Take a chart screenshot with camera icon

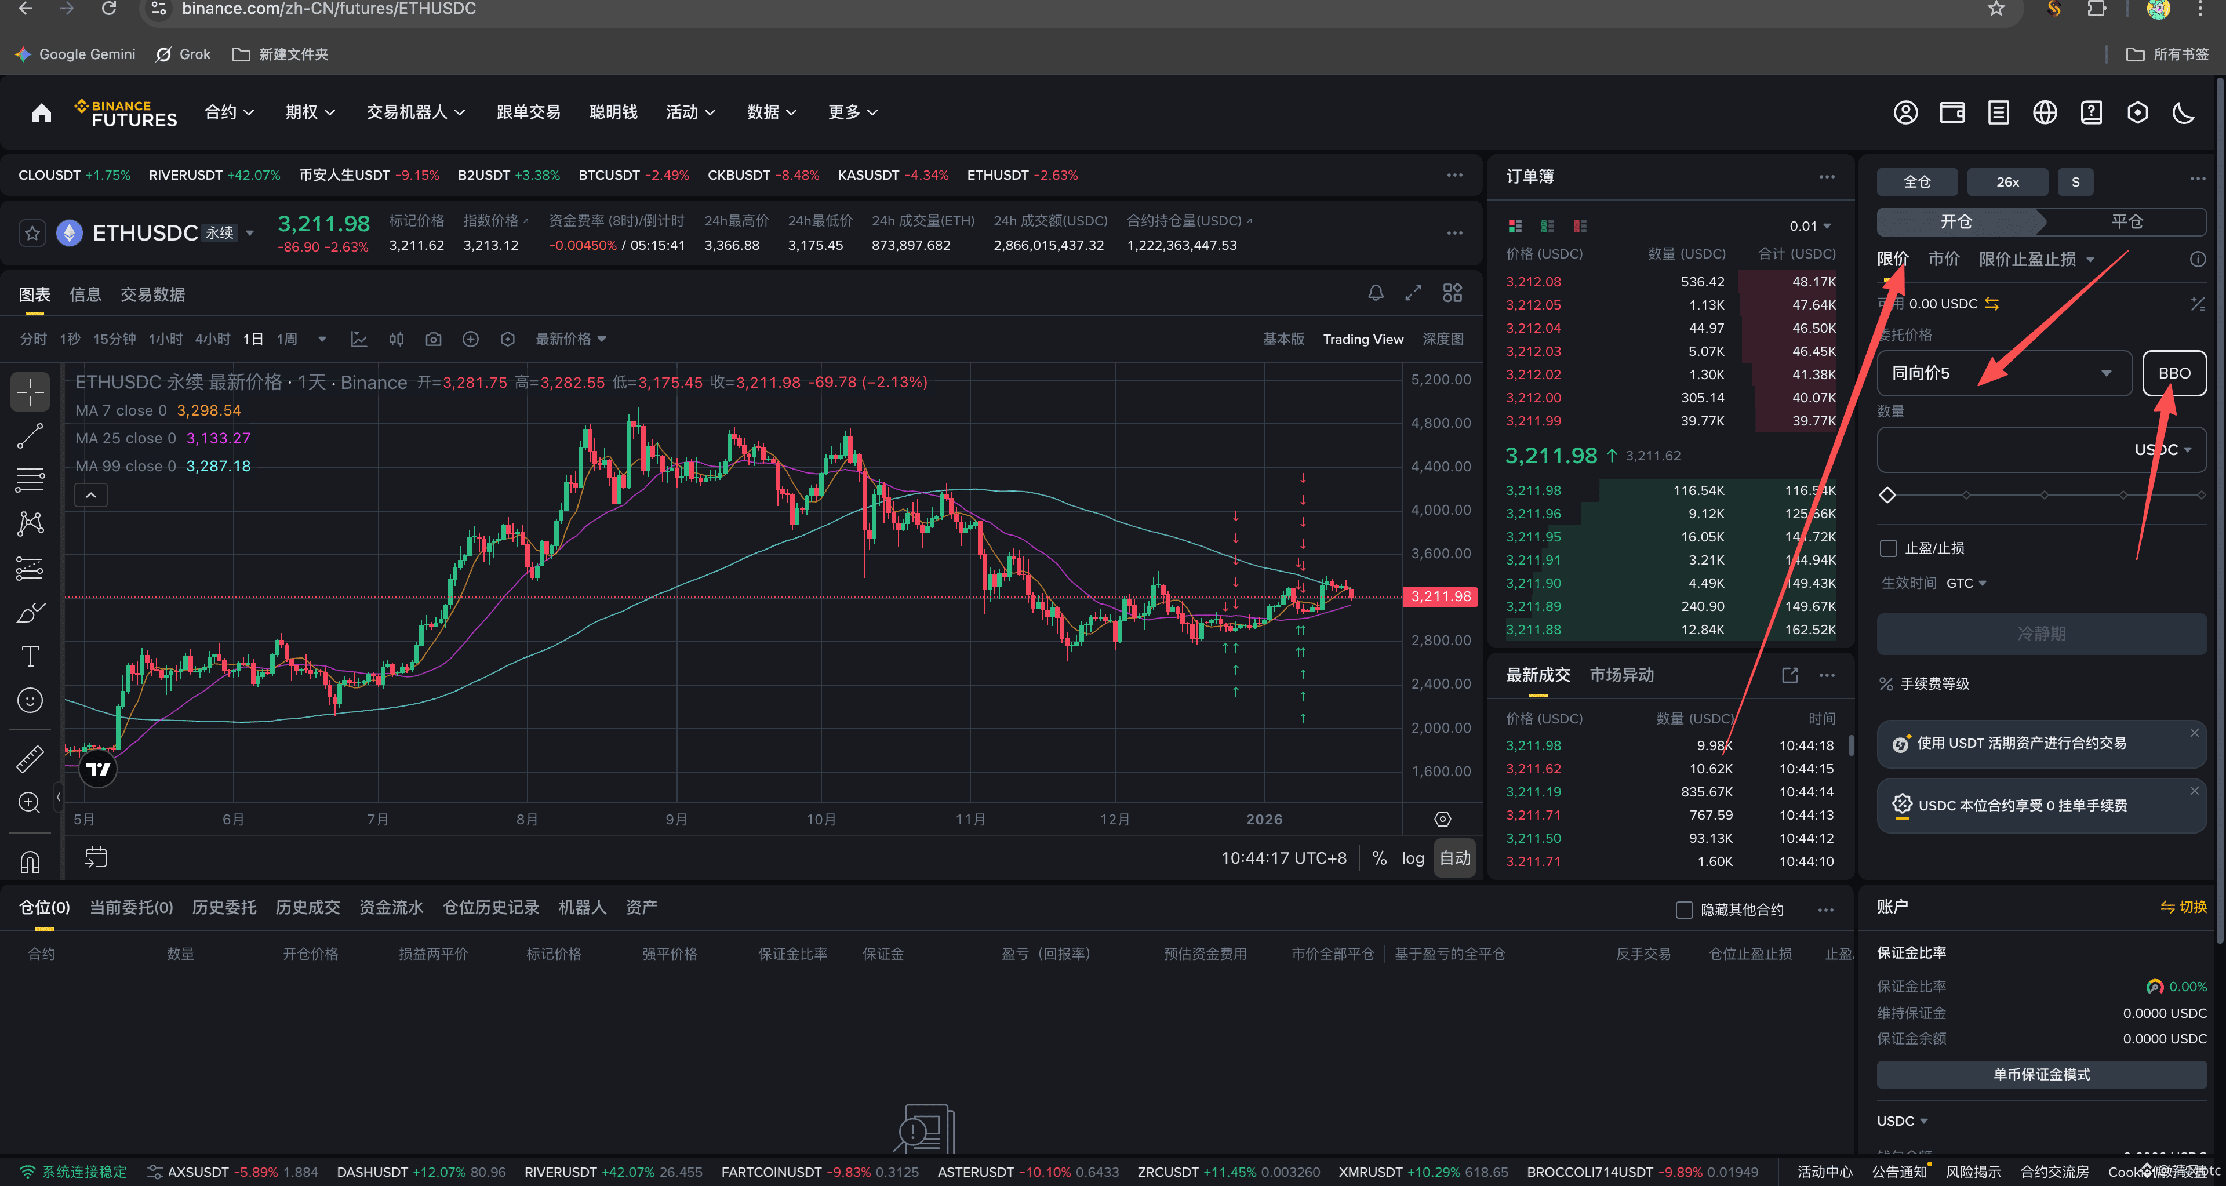tap(433, 340)
